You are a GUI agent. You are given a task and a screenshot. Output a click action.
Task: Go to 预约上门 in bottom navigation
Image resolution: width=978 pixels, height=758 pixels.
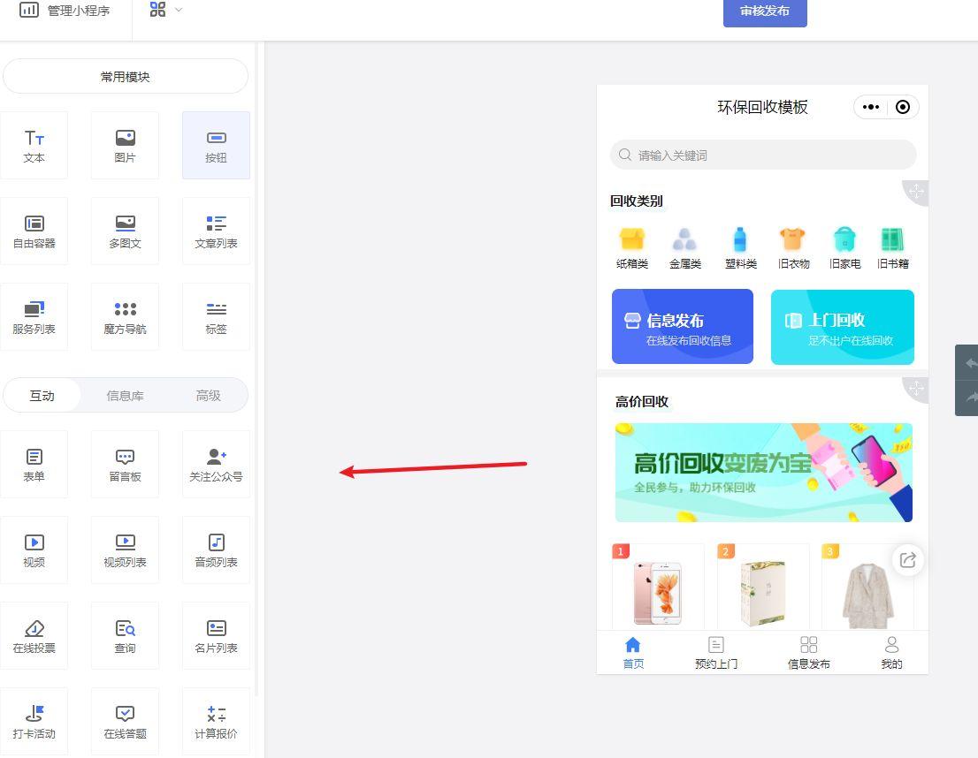point(715,653)
